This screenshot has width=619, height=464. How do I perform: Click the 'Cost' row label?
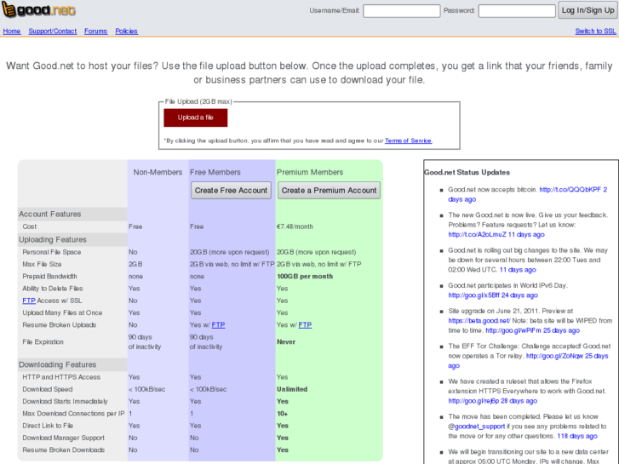click(x=30, y=226)
